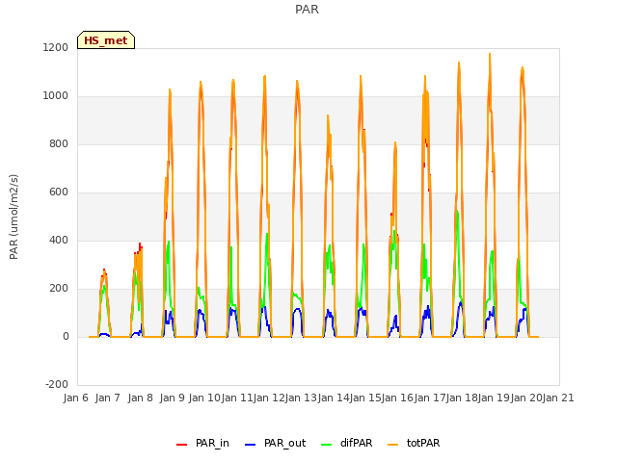Toggle PAR_out legend entry
Screen dimensions: 617x462
[275, 443]
